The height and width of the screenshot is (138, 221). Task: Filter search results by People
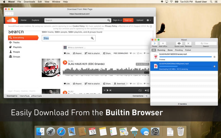pos(15,52)
